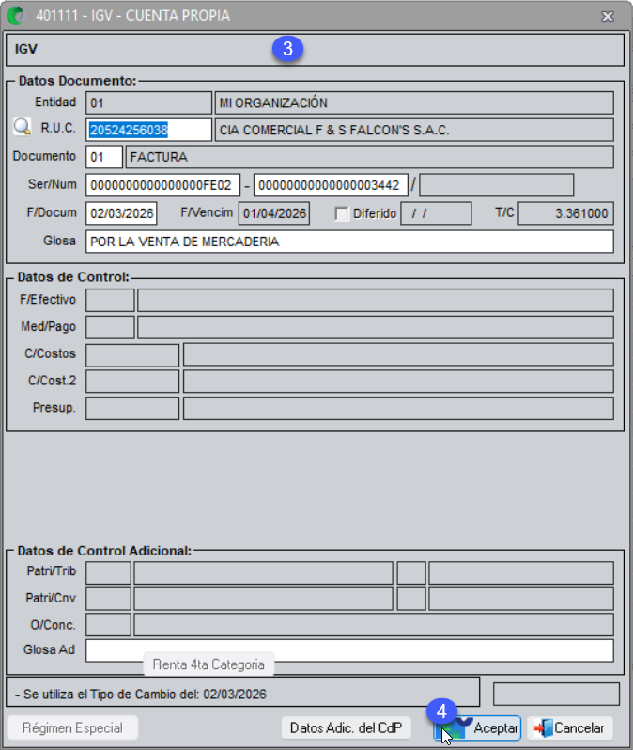Click the C/Costos description field
Image resolution: width=633 pixels, height=750 pixels.
398,355
